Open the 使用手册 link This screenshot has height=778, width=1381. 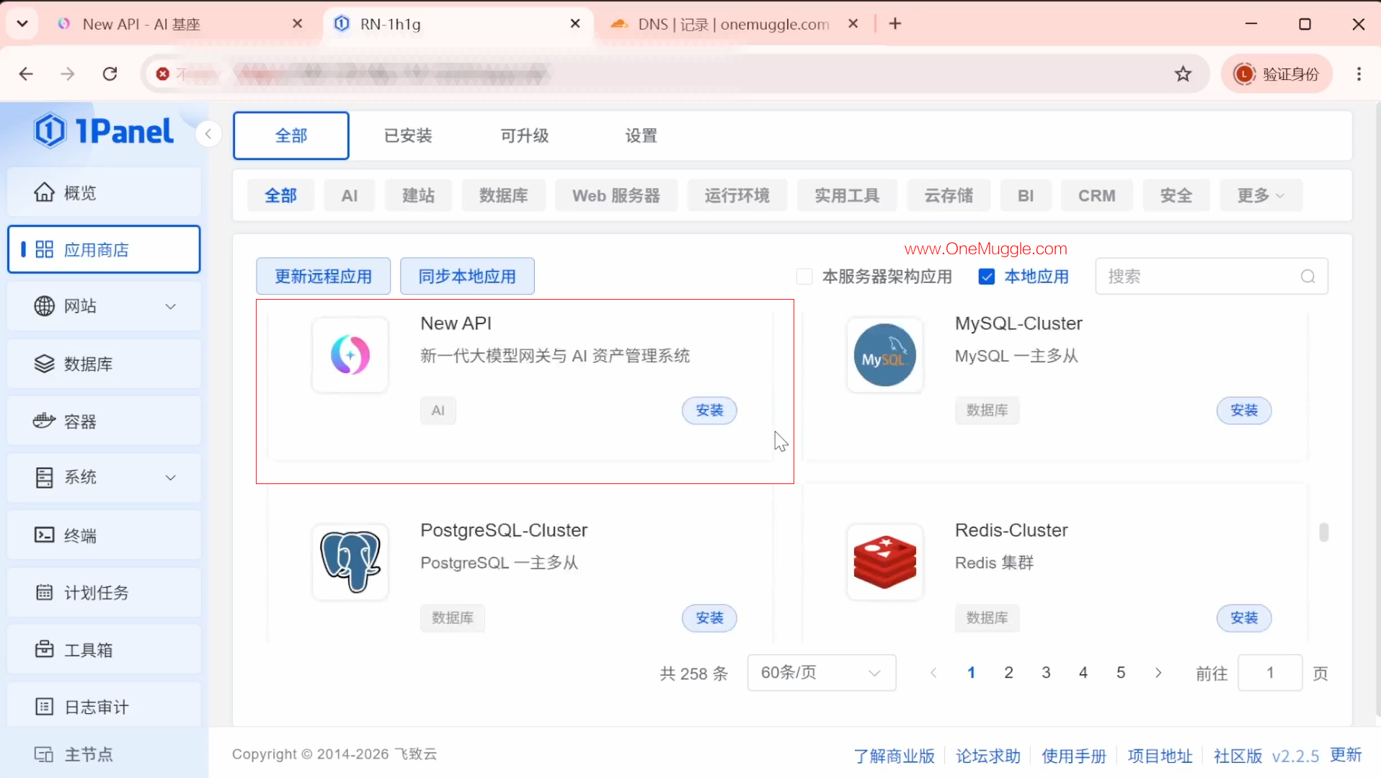(x=1074, y=756)
